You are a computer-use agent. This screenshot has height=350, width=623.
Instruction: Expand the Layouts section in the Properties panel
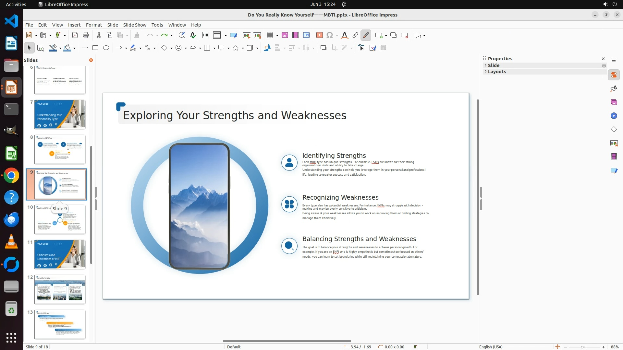(497, 72)
